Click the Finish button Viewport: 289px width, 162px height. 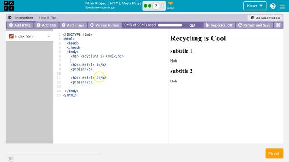pyautogui.click(x=274, y=153)
